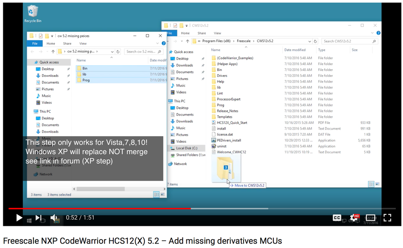Open Home tab in cw 5.2 missing peices window
Image resolution: width=403 pixels, height=248 pixels.
click(x=51, y=43)
